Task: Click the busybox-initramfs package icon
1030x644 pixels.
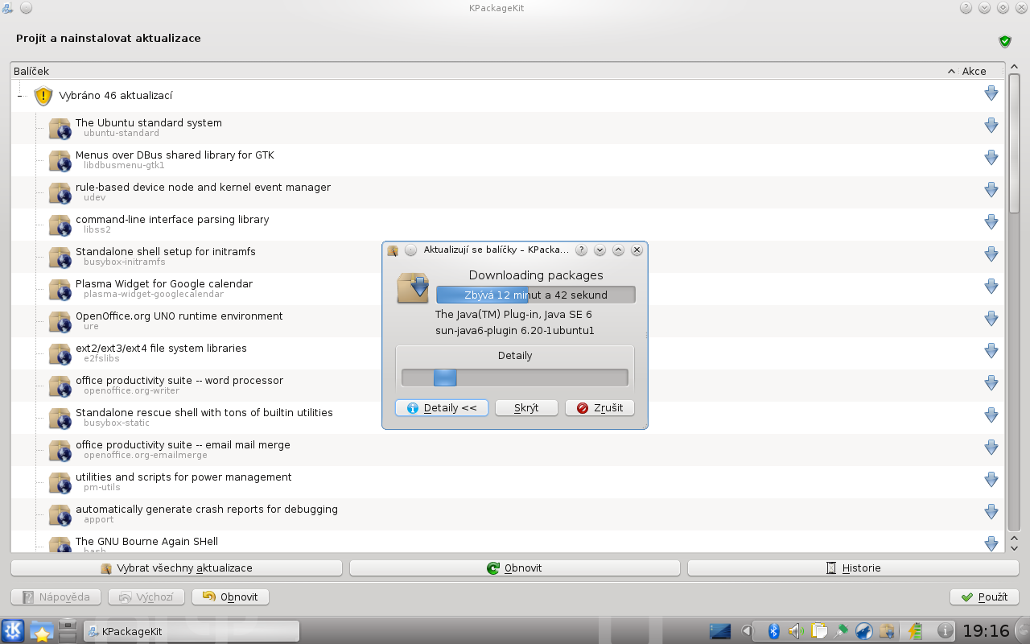Action: pos(60,258)
